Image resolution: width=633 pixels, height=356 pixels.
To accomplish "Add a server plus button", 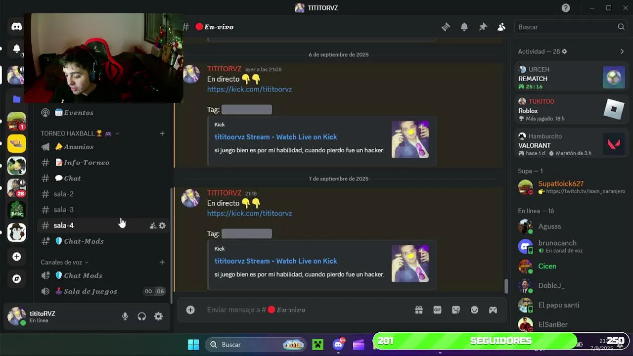I will (x=17, y=257).
